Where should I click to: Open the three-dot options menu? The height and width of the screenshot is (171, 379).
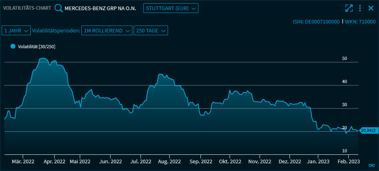360,8
